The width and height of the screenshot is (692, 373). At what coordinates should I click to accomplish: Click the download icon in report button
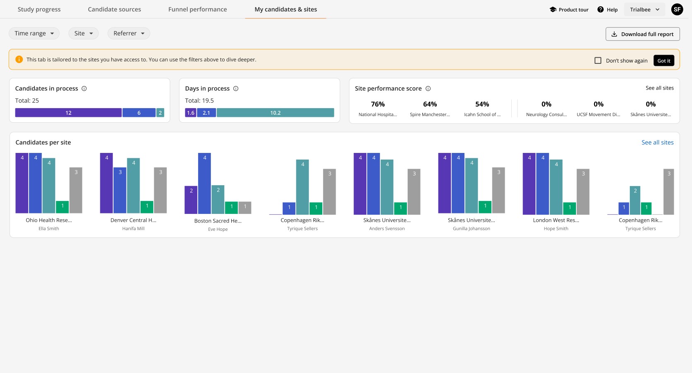[614, 34]
